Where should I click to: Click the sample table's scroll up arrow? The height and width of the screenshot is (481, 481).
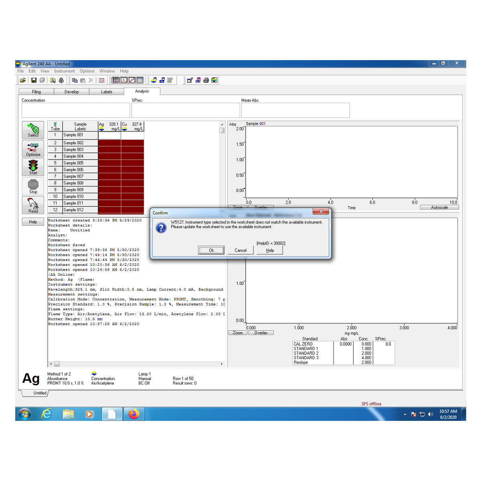(222, 124)
